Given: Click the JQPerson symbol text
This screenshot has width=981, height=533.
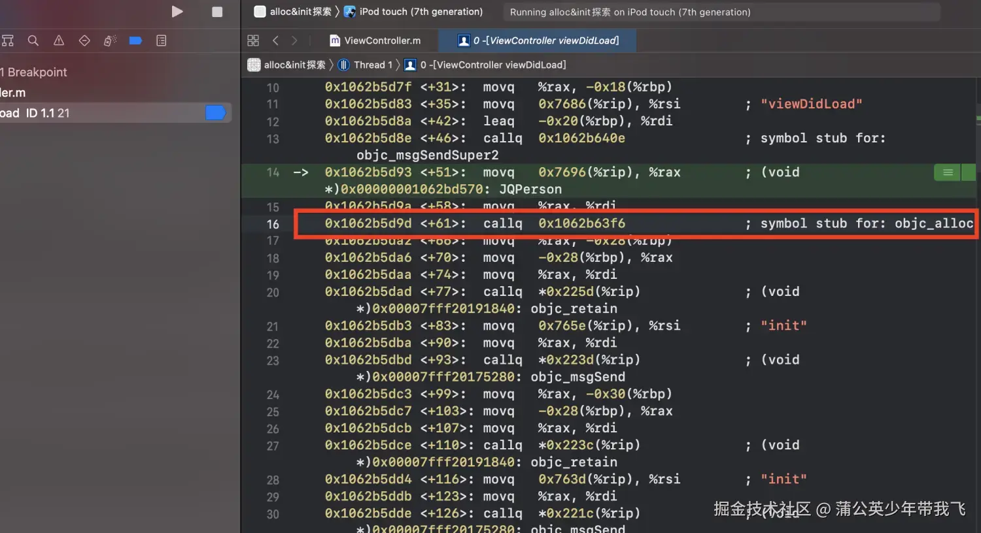Looking at the screenshot, I should [x=530, y=189].
